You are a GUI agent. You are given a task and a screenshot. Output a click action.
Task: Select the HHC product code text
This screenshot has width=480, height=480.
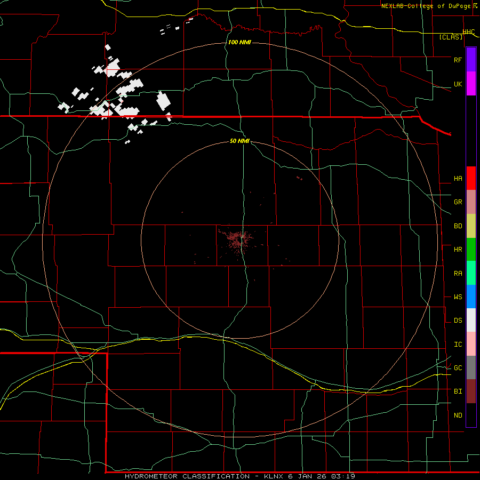[469, 32]
